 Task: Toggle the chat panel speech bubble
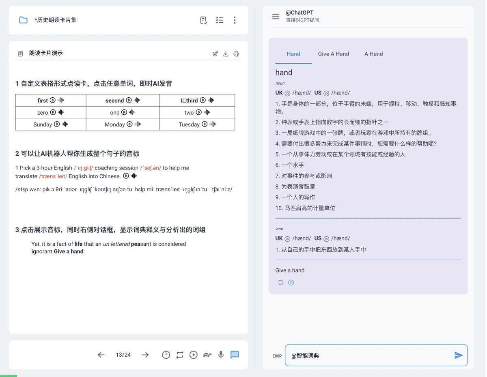click(x=235, y=355)
